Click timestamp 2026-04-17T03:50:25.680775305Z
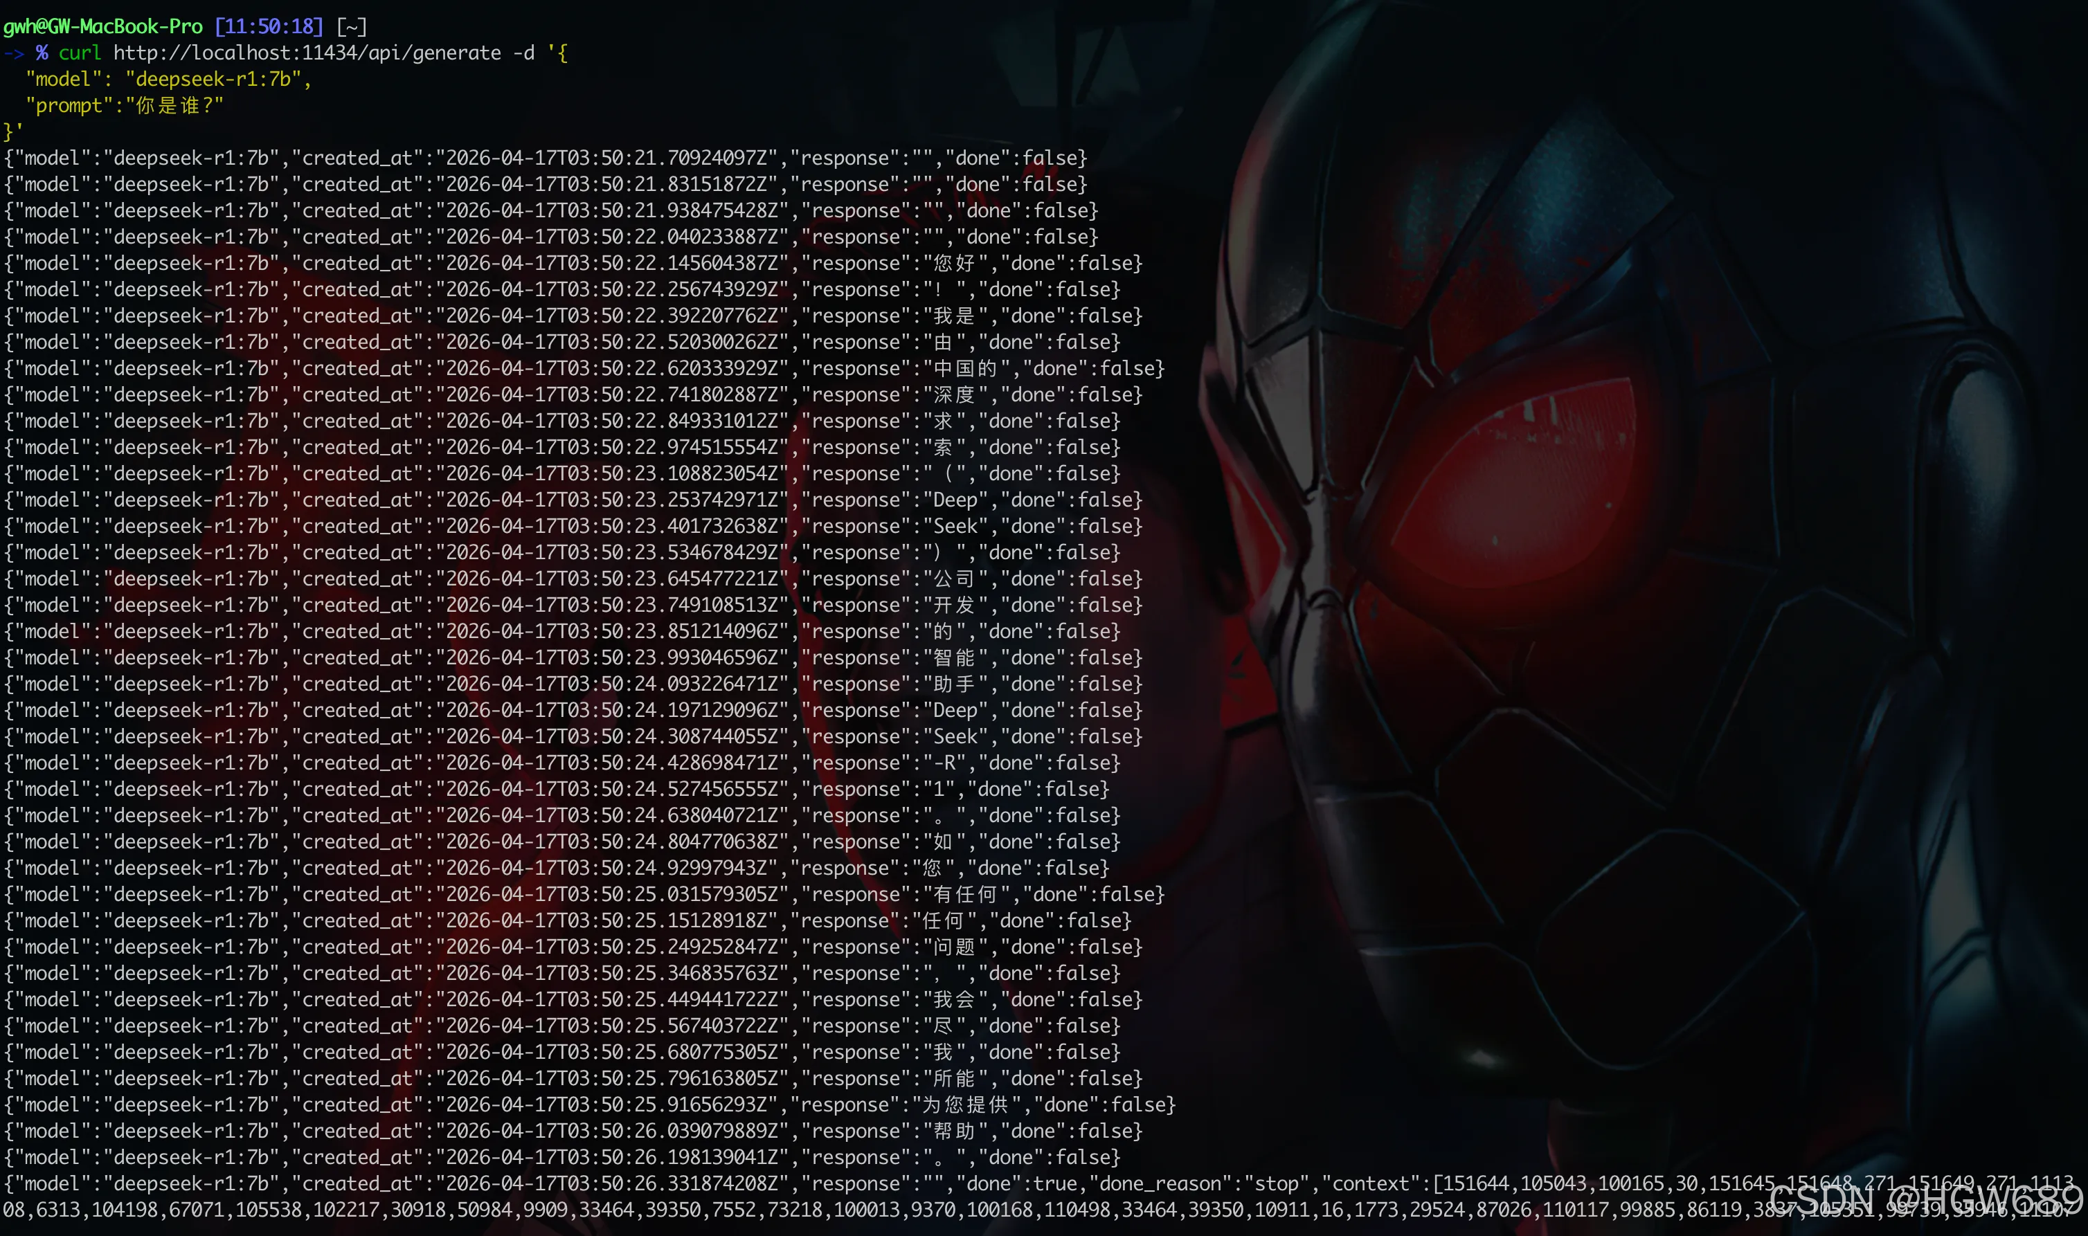Viewport: 2088px width, 1236px height. point(611,1053)
